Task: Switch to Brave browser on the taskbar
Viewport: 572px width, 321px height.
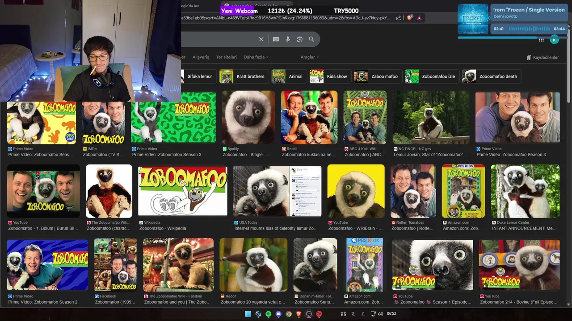Action: coord(299,314)
